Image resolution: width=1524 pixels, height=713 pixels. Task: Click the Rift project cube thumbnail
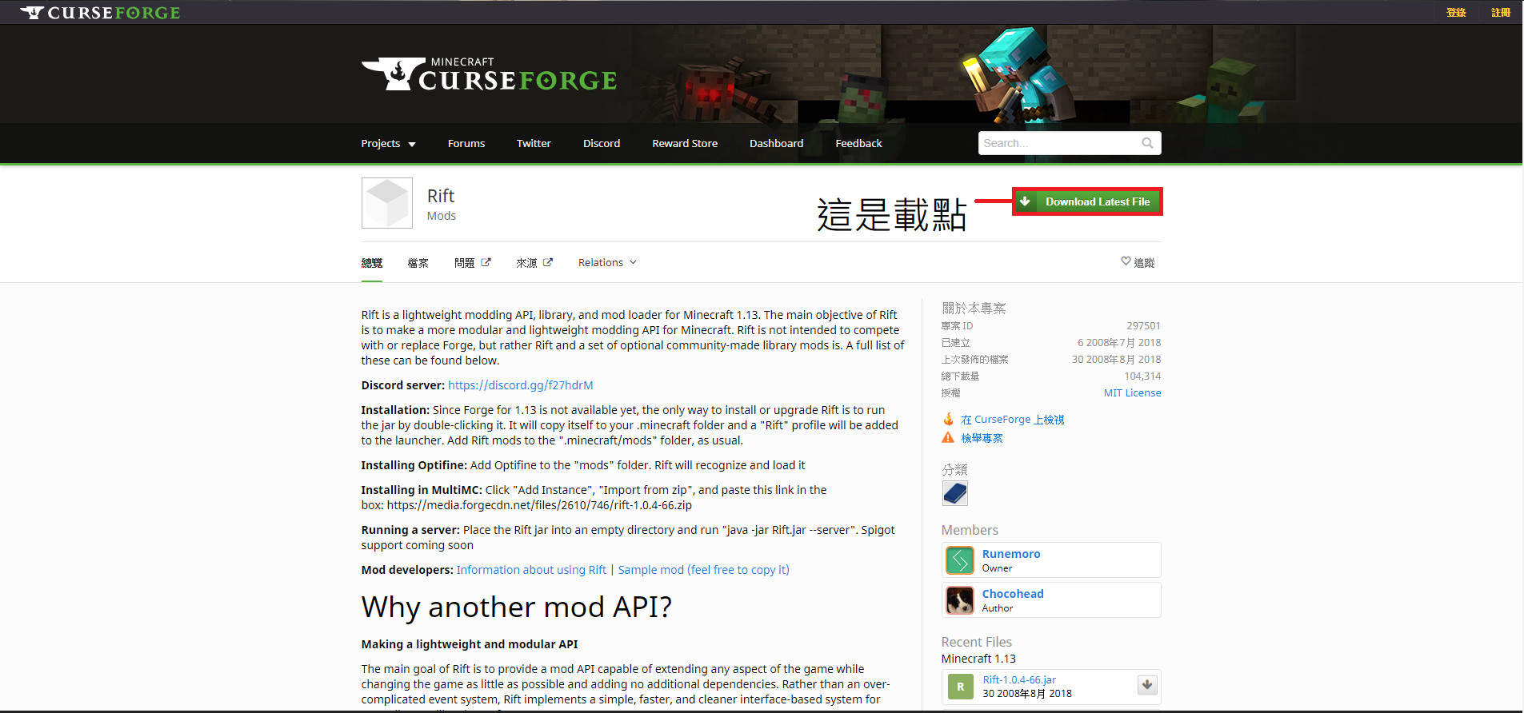coord(387,203)
